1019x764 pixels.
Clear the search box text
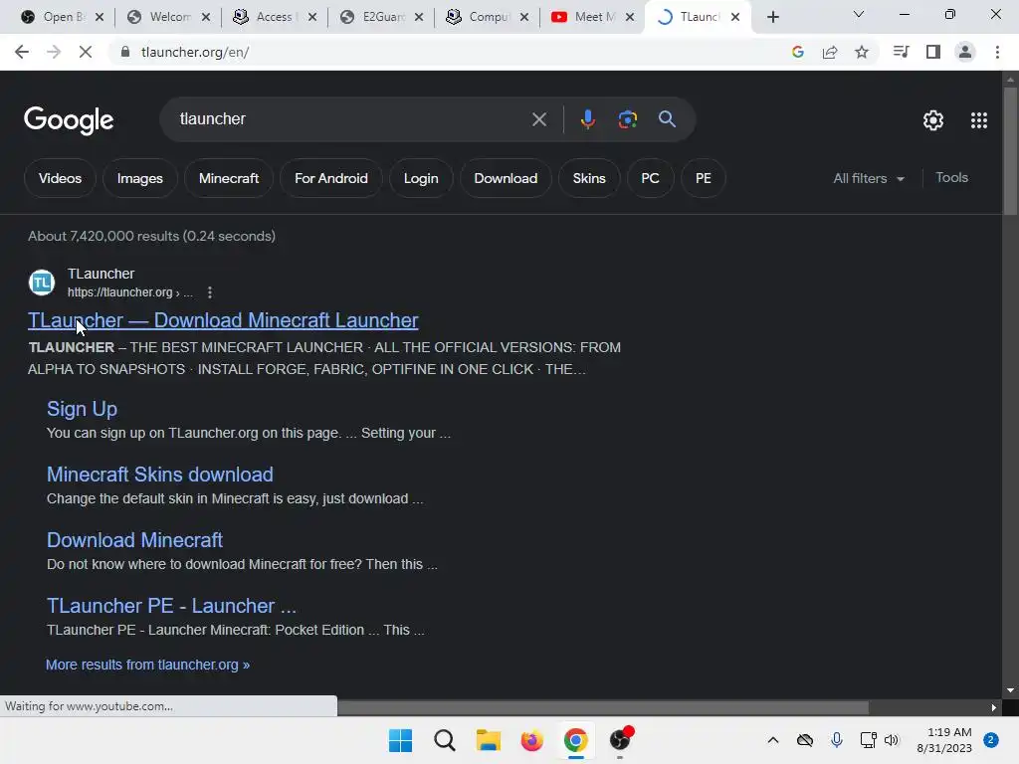coord(538,119)
